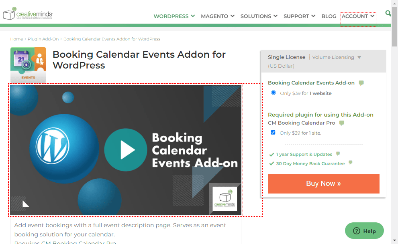Open the Events addon plugin icon

pyautogui.click(x=28, y=65)
